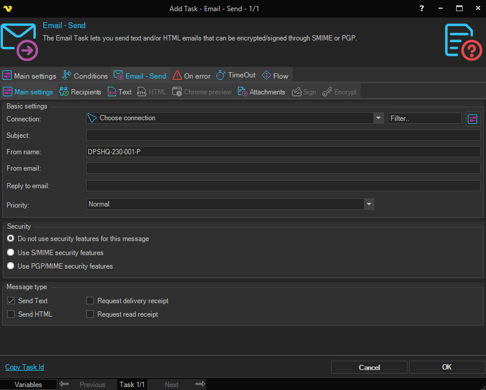Enable the Send HTML checkbox
486x390 pixels.
pos(11,314)
